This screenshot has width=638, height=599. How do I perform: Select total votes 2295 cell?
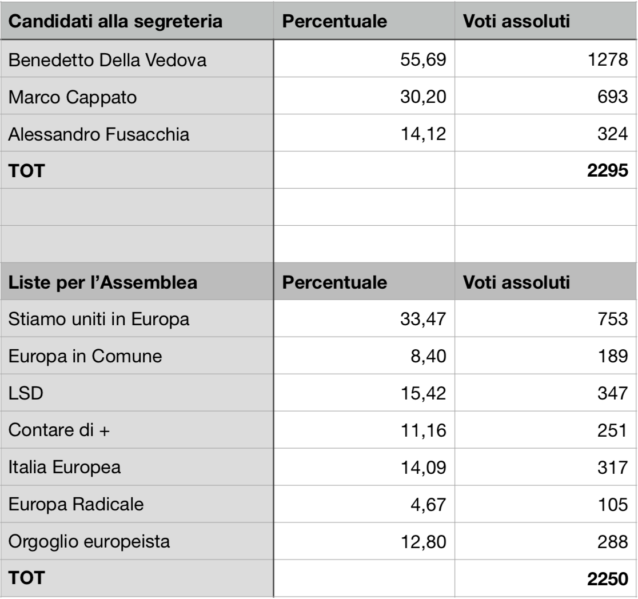pos(545,170)
